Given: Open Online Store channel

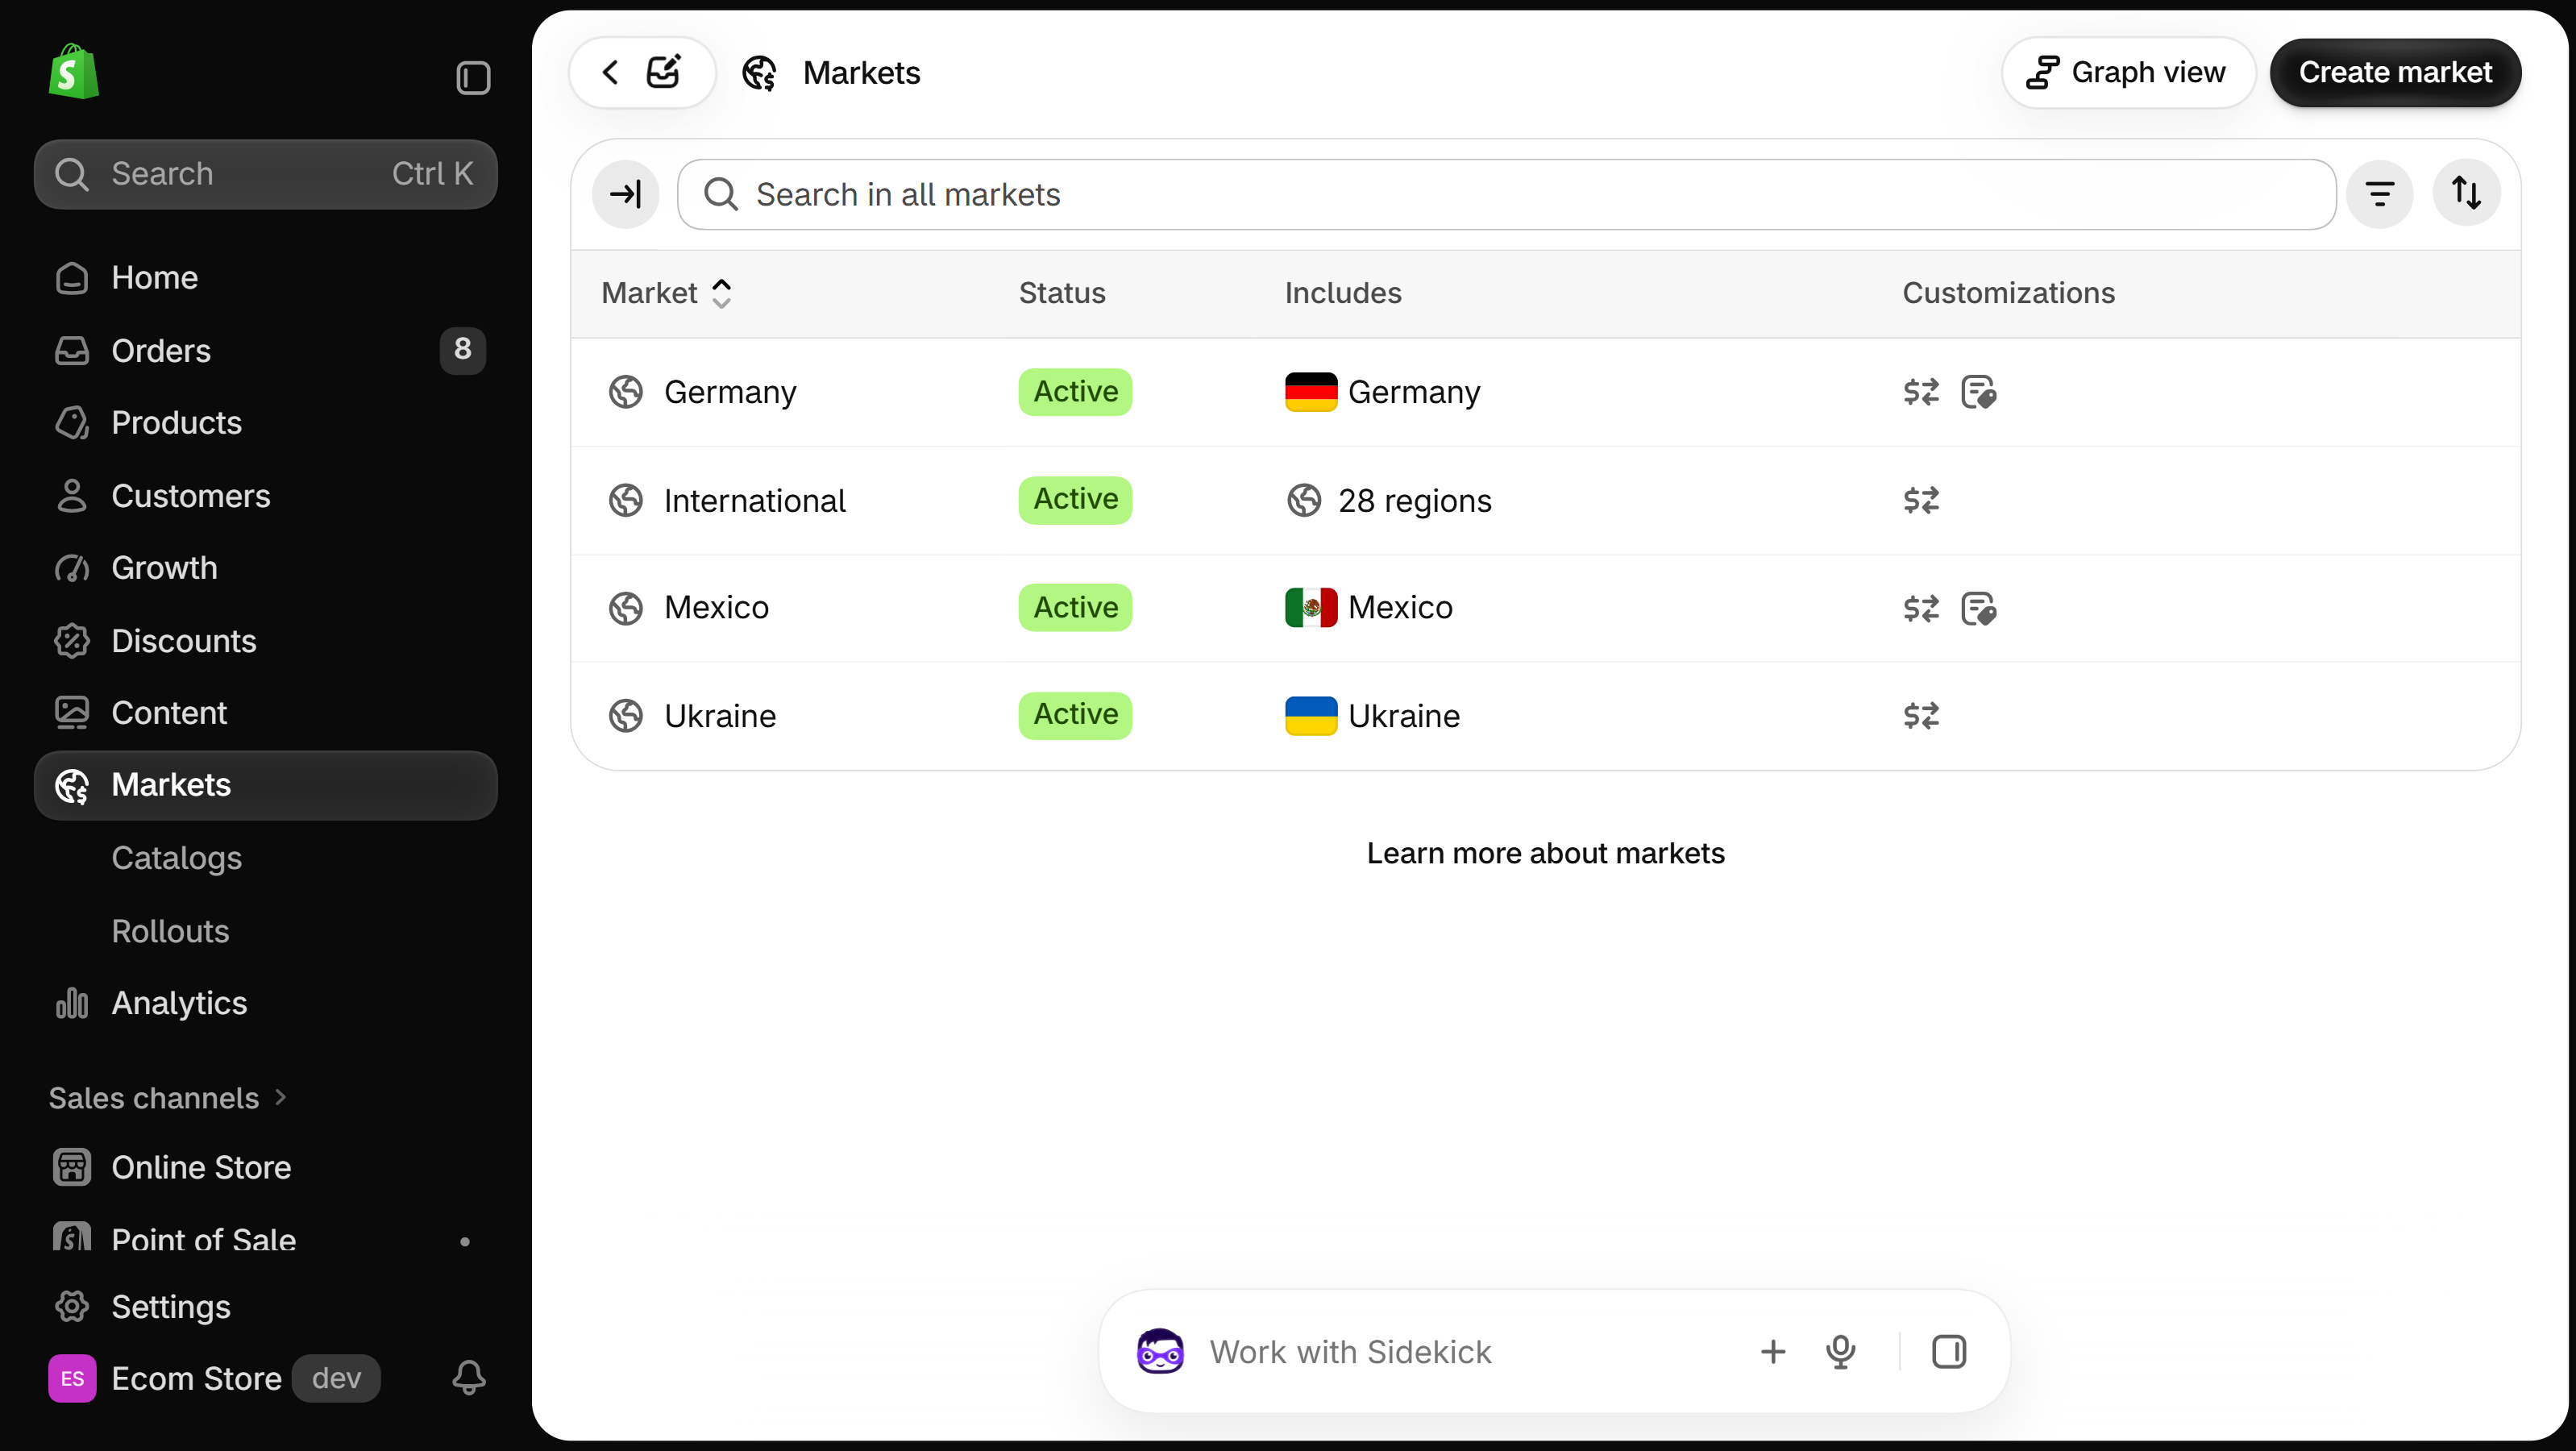Looking at the screenshot, I should (x=266, y=1167).
